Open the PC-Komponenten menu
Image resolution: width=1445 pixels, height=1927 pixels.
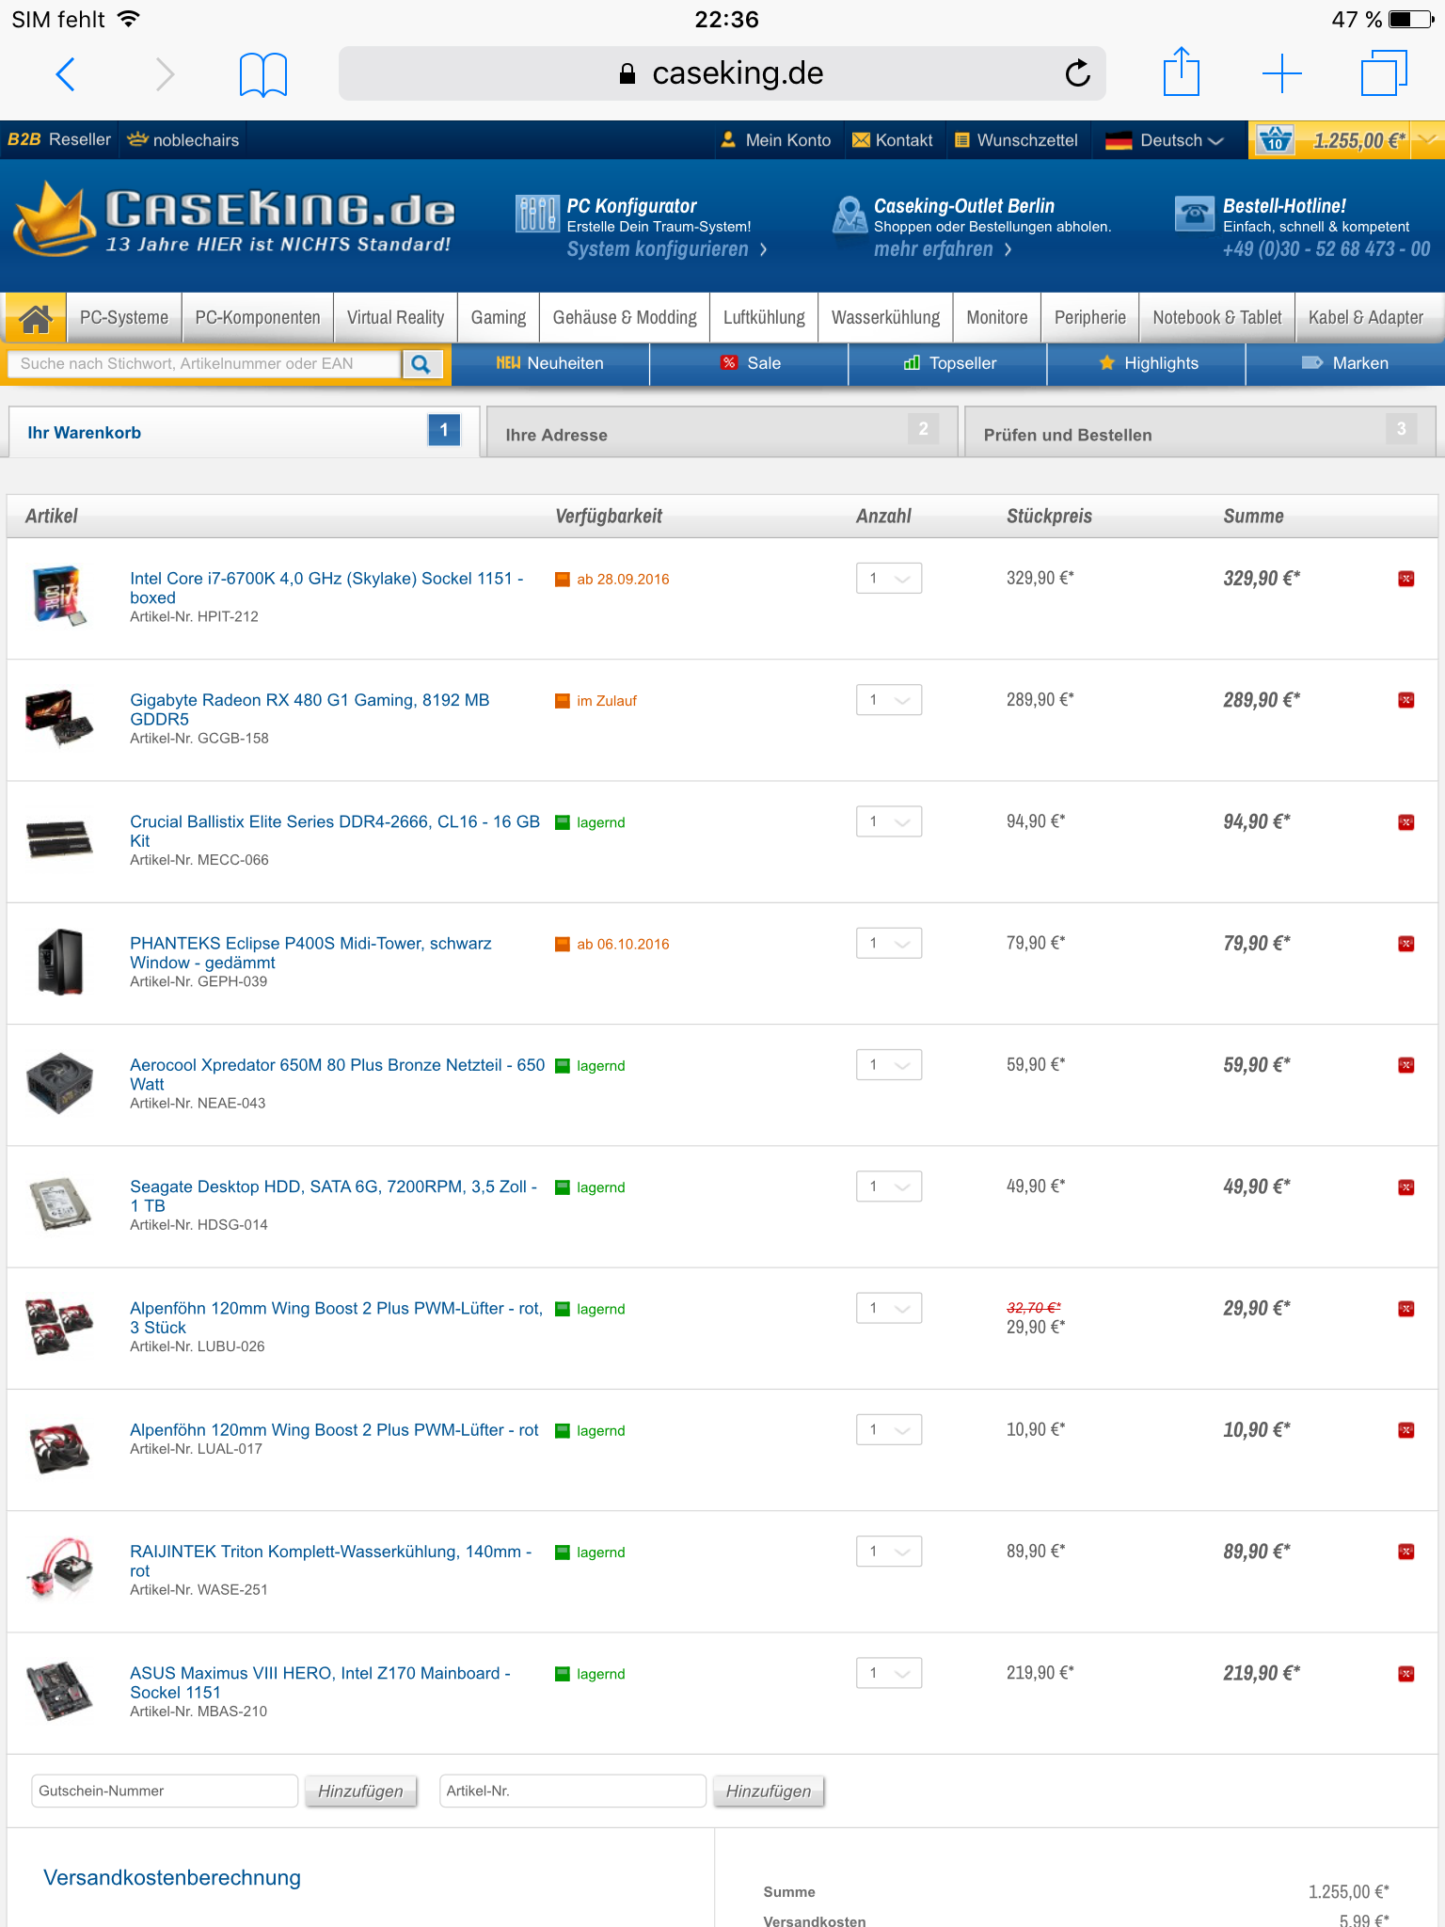coord(258,318)
